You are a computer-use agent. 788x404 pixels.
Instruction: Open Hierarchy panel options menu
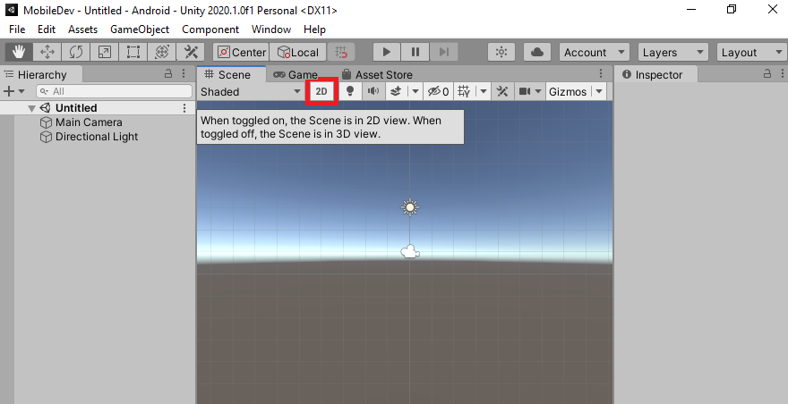pyautogui.click(x=184, y=74)
